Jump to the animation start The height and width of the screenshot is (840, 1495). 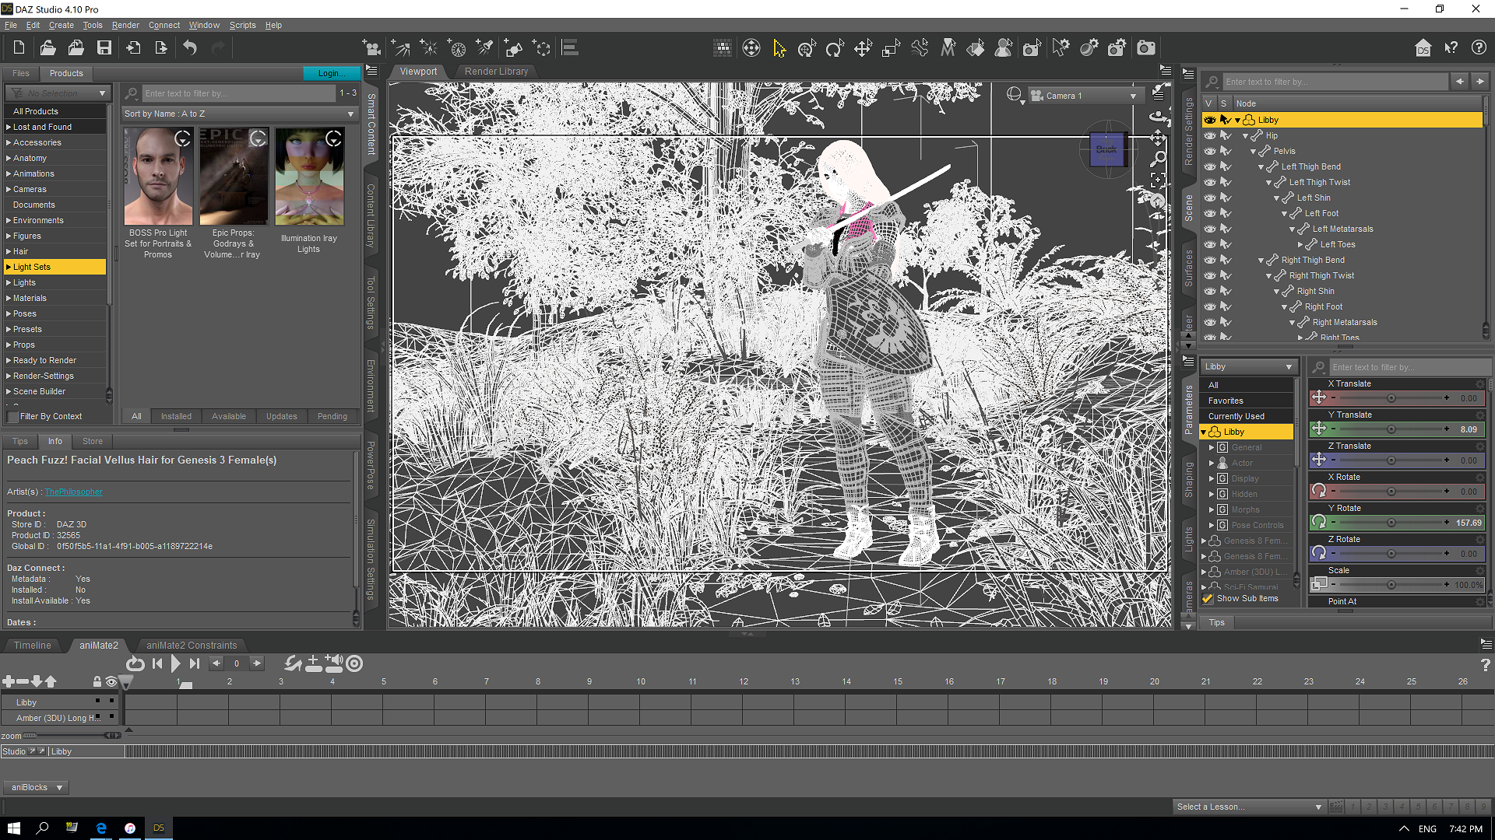pyautogui.click(x=157, y=663)
